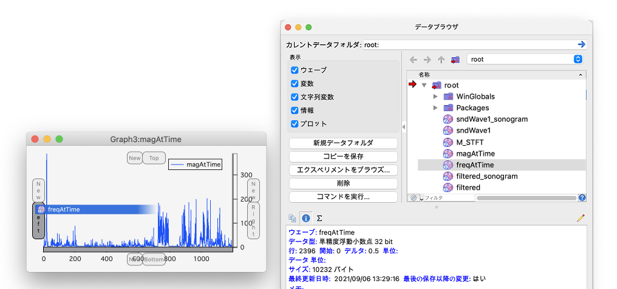Select the sndWave1_sonogram wave

click(491, 119)
